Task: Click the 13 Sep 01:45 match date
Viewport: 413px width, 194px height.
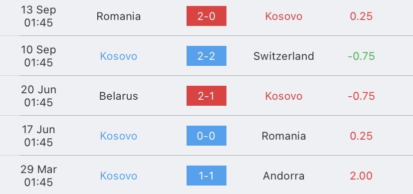Action: 38,16
